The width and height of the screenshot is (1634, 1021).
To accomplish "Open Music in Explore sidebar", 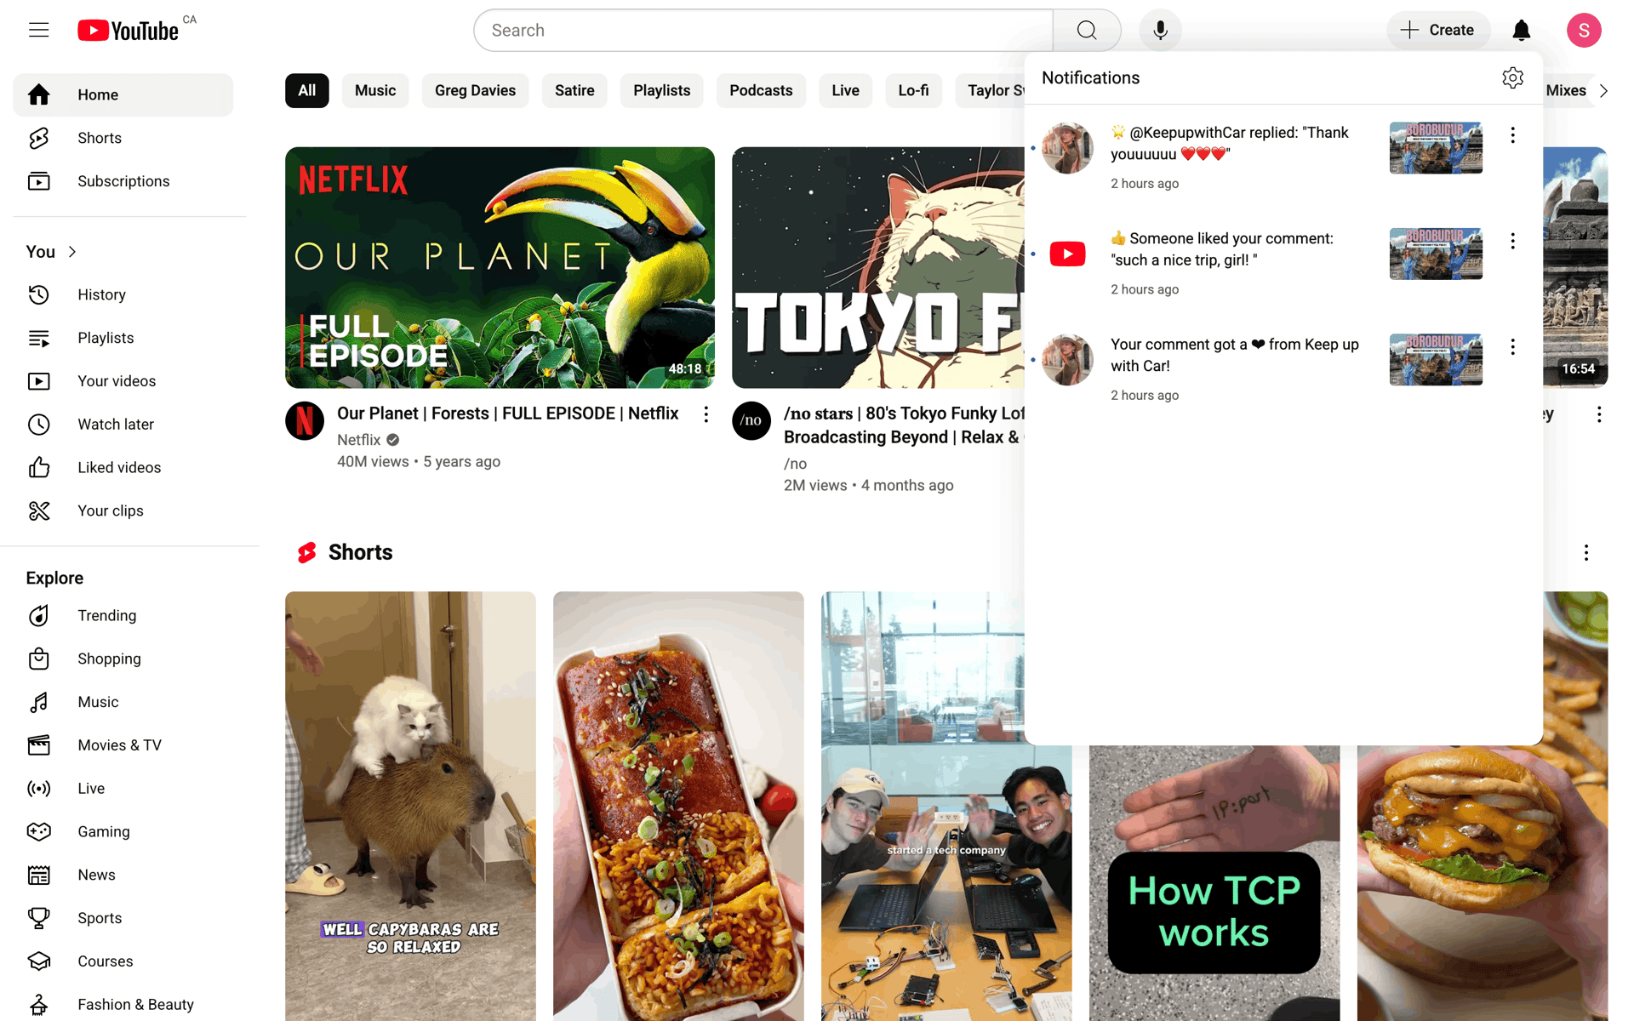I will [123, 702].
